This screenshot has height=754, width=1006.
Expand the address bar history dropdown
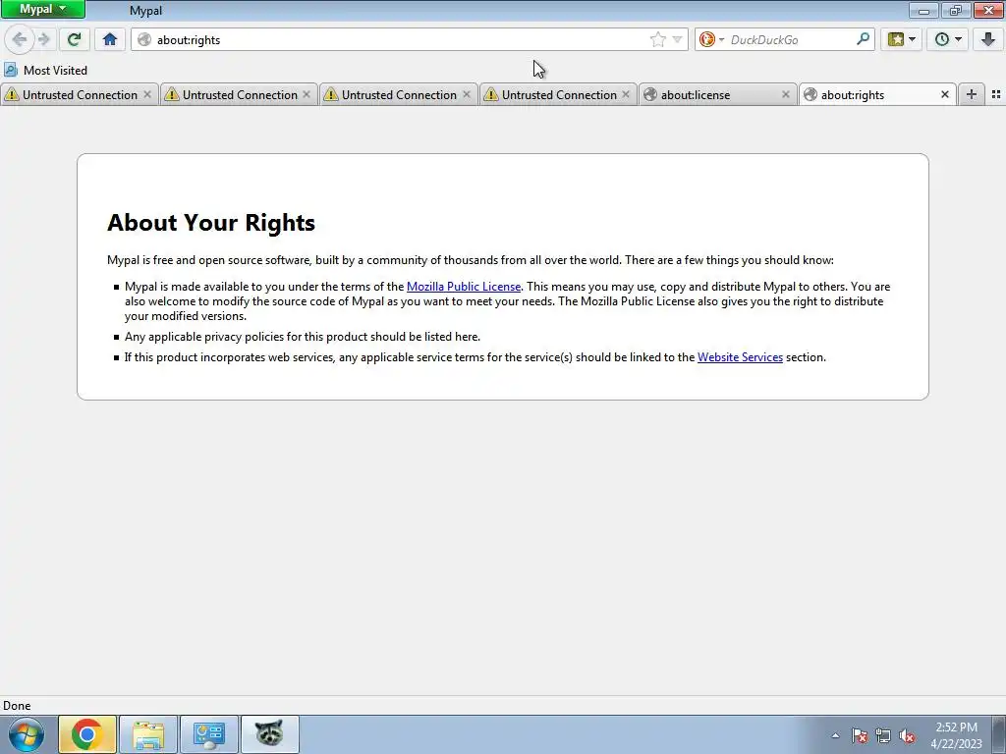[677, 39]
